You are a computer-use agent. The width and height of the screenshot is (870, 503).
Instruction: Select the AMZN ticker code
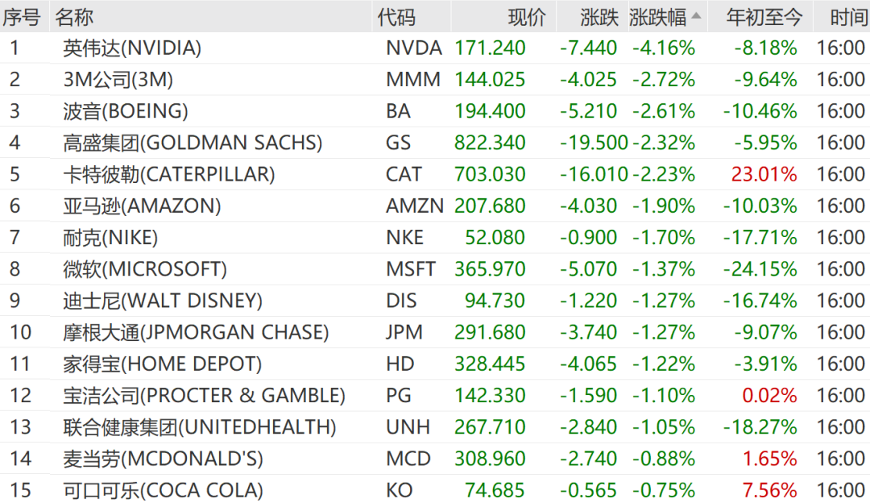point(414,206)
